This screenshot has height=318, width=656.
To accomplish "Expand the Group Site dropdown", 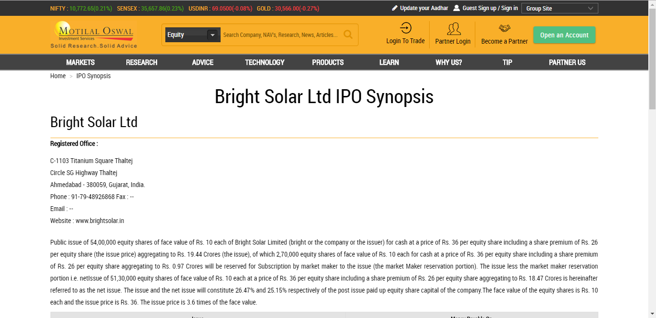I will point(560,8).
